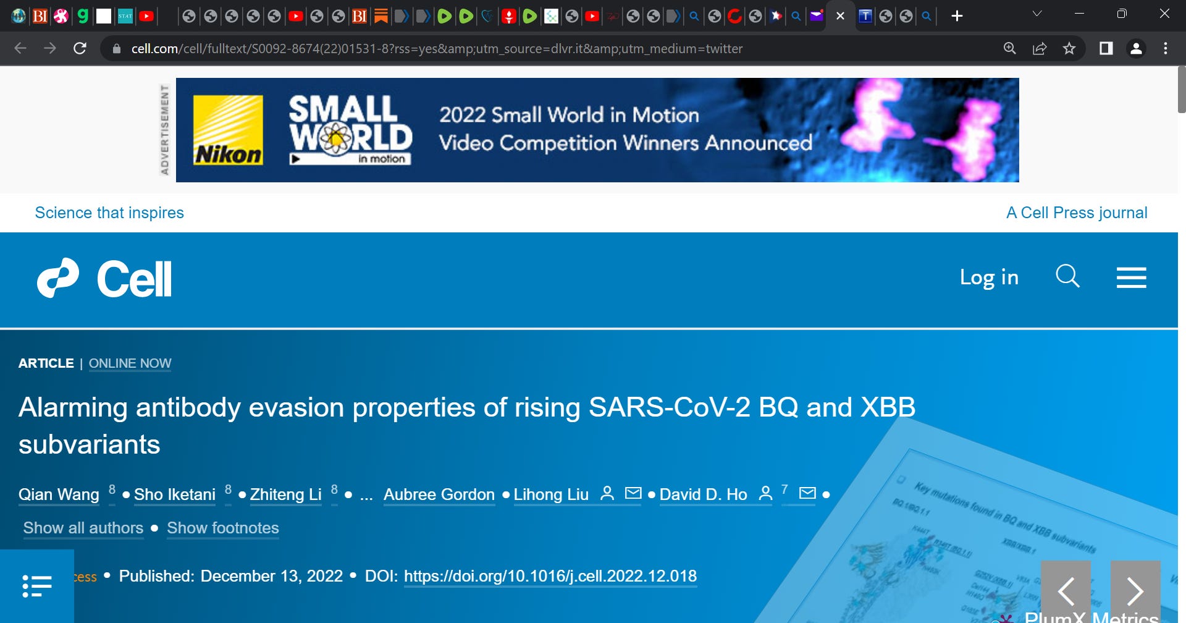Viewport: 1186px width, 623px height.
Task: Go to the Cell journal home logo
Action: click(104, 278)
